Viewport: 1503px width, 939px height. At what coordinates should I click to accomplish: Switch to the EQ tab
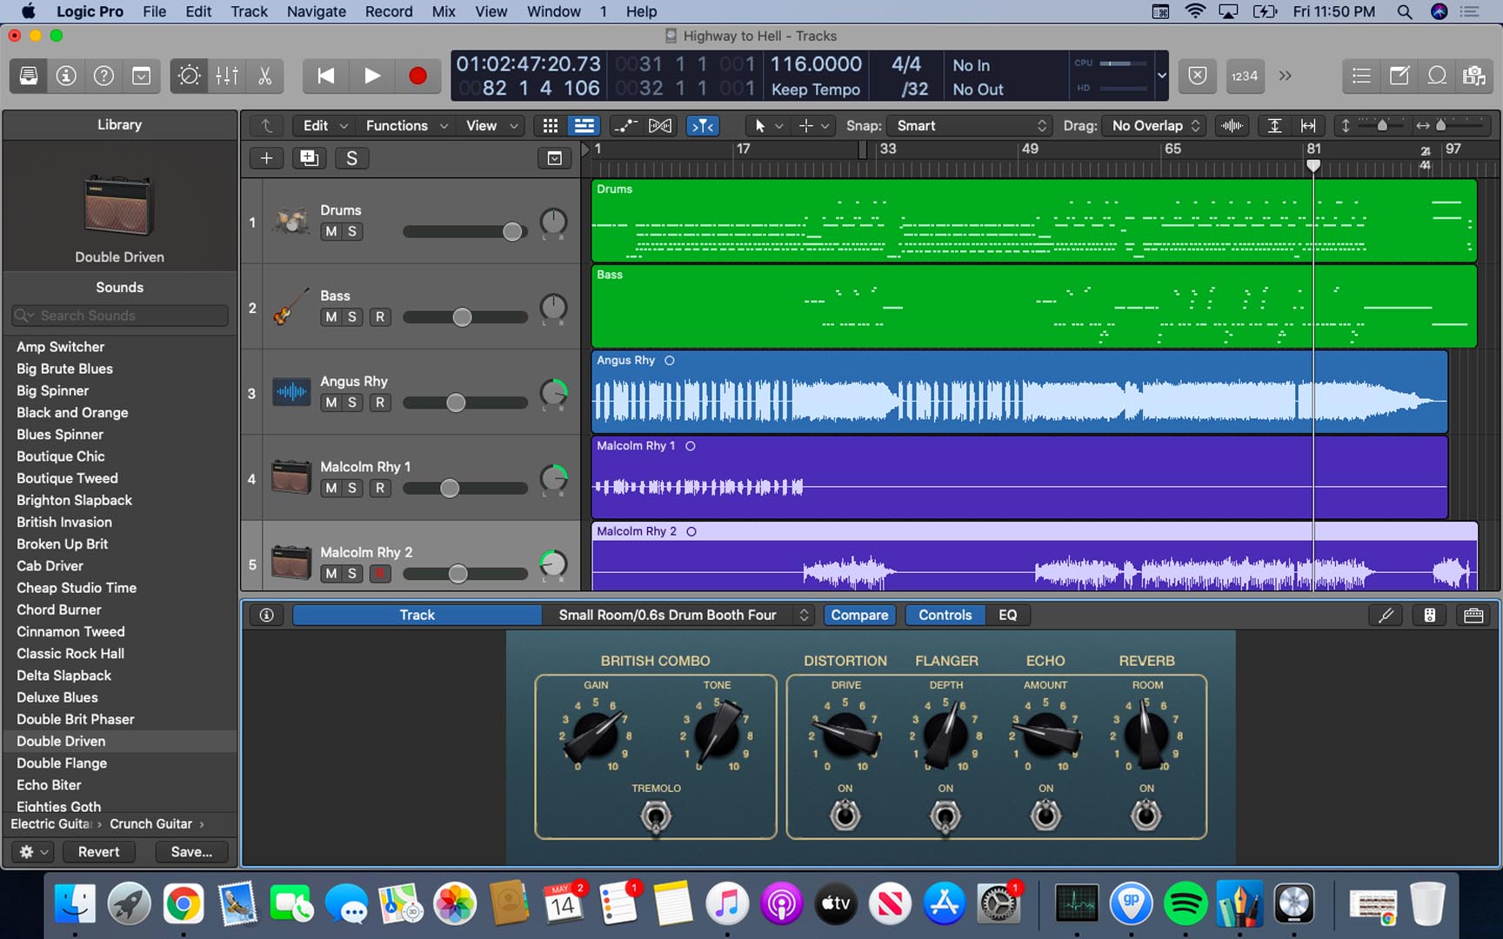point(1008,615)
